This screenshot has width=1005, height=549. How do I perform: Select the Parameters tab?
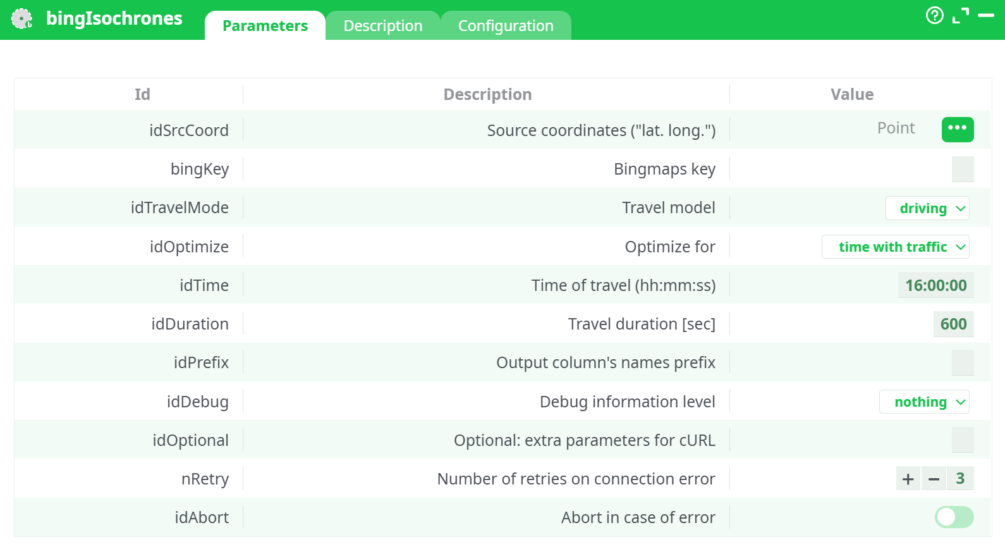tap(265, 25)
